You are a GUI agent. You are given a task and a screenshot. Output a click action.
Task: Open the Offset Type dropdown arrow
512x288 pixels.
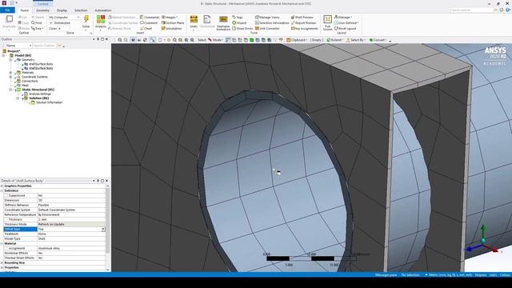point(103,230)
